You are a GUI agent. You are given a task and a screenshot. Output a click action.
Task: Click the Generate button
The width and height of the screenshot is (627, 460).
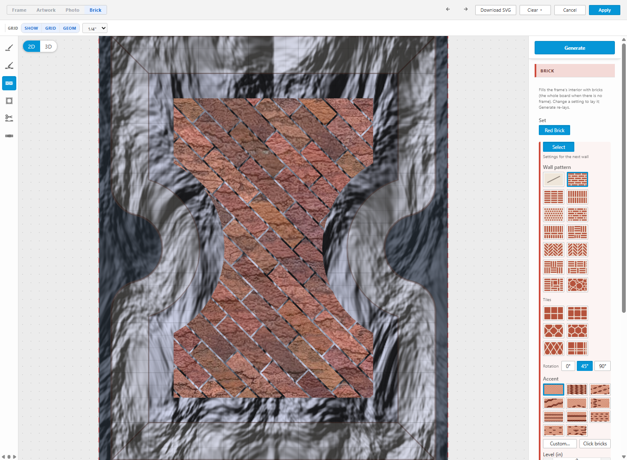tap(575, 48)
